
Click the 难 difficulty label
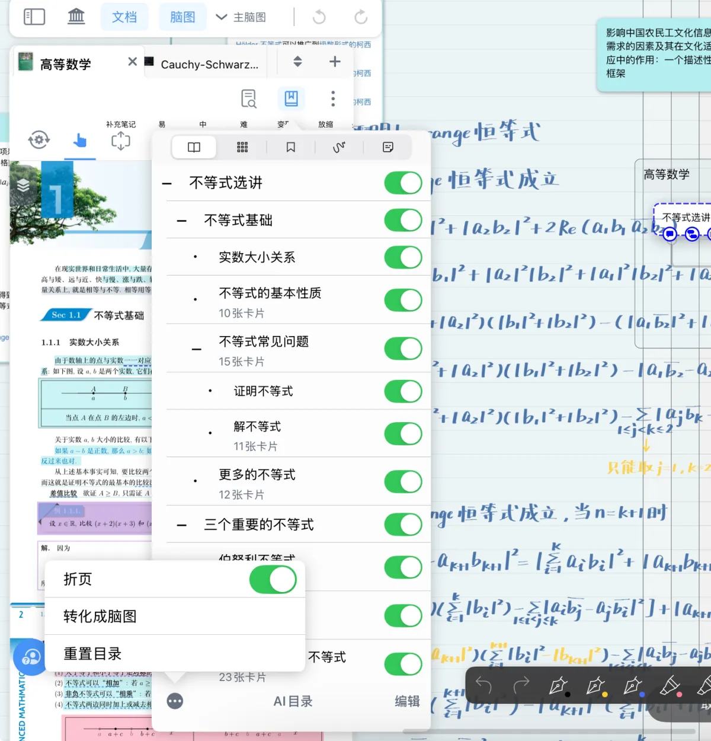click(244, 124)
